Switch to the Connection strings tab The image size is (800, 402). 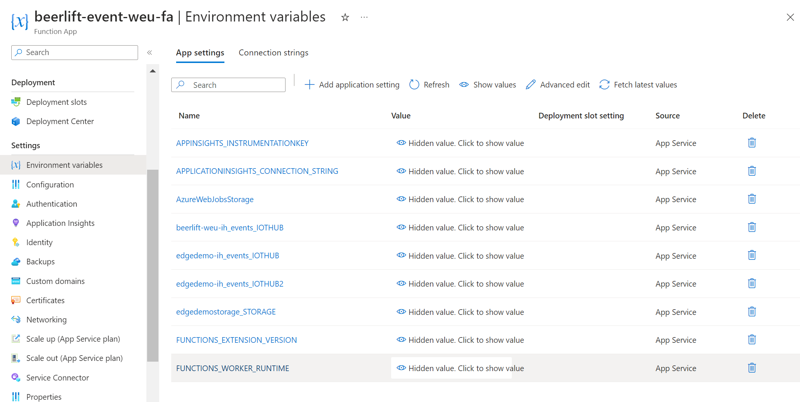click(273, 52)
